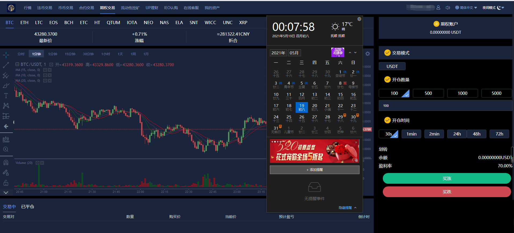Image resolution: width=514 pixels, height=233 pixels.
Task: Select 500 as open position quantity
Action: click(x=428, y=93)
